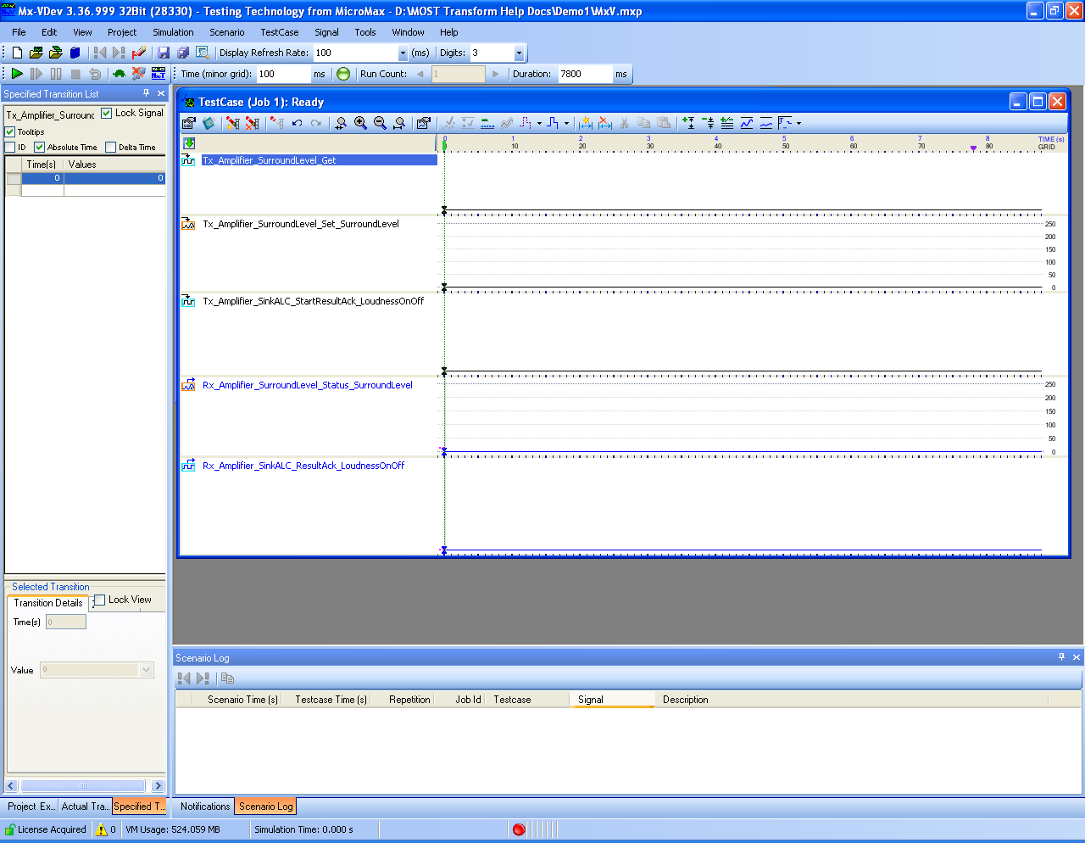The width and height of the screenshot is (1085, 843).
Task: Click the Paste icon in TestCase toolbar
Action: (664, 123)
